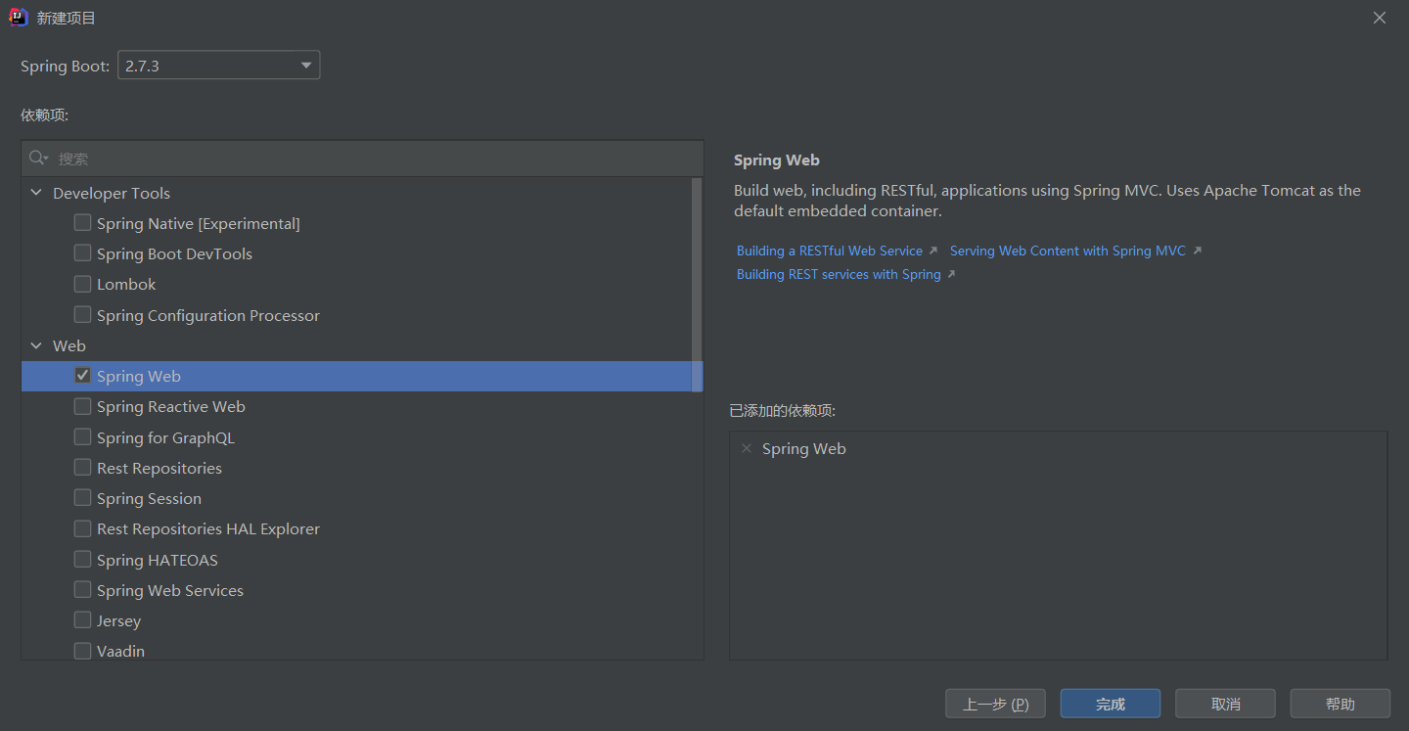Enable Spring HATEOAS checkbox

click(82, 560)
